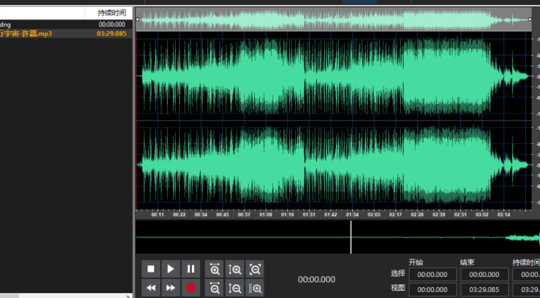Sort by the 持续时间 column header
Screen dimensions: 540x298
(x=109, y=14)
